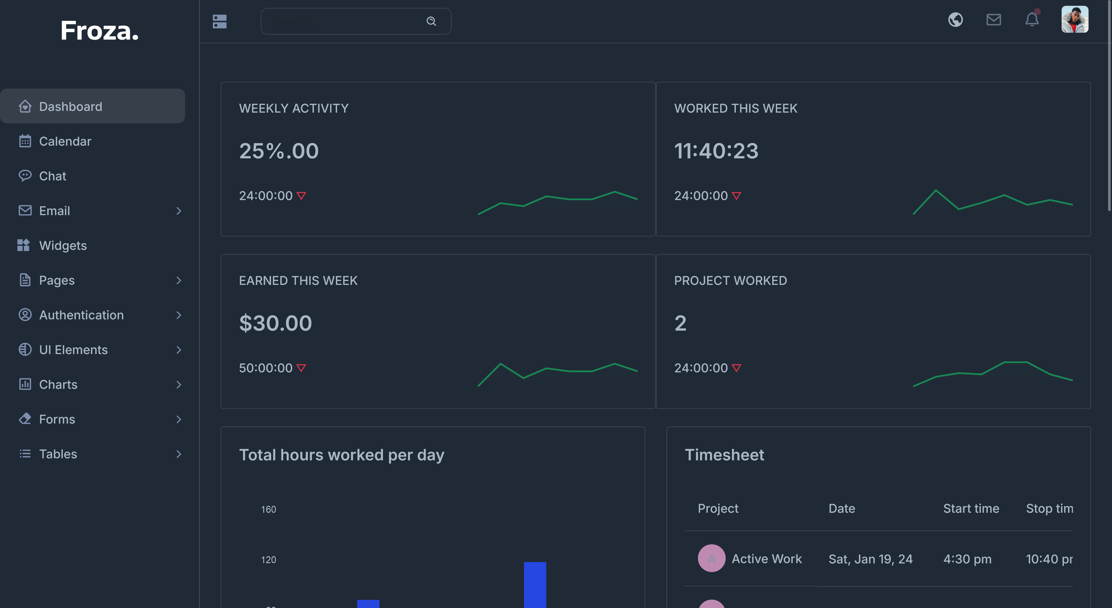Select the Calendar menu item

[x=65, y=141]
